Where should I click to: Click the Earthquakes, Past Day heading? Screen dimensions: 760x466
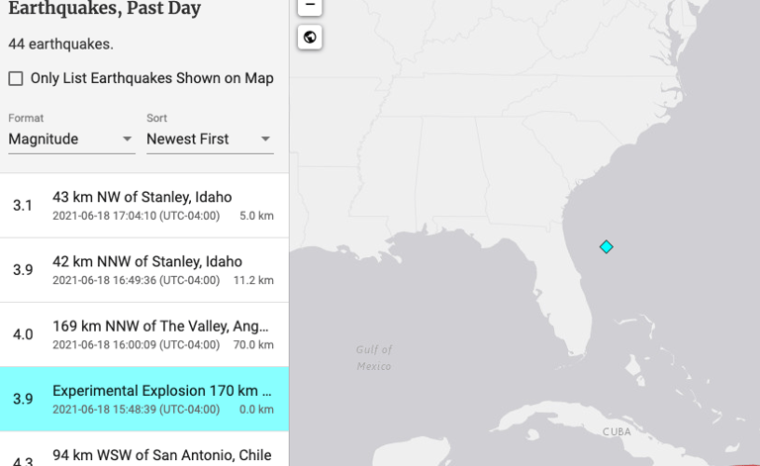coord(104,8)
